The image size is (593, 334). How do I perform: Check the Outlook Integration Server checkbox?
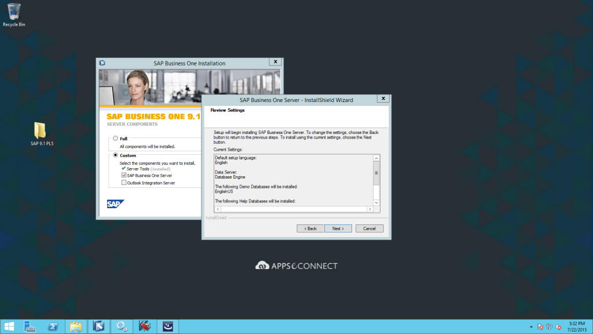point(124,183)
